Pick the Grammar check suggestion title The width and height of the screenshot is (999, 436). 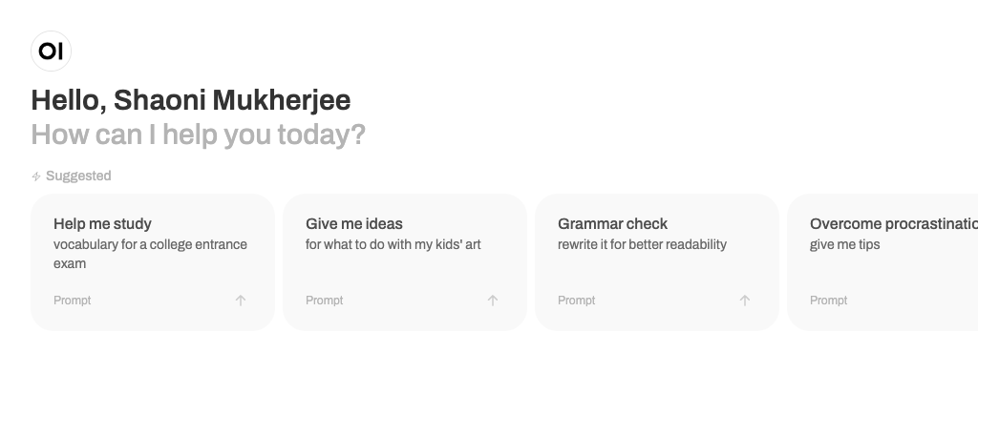pos(612,224)
